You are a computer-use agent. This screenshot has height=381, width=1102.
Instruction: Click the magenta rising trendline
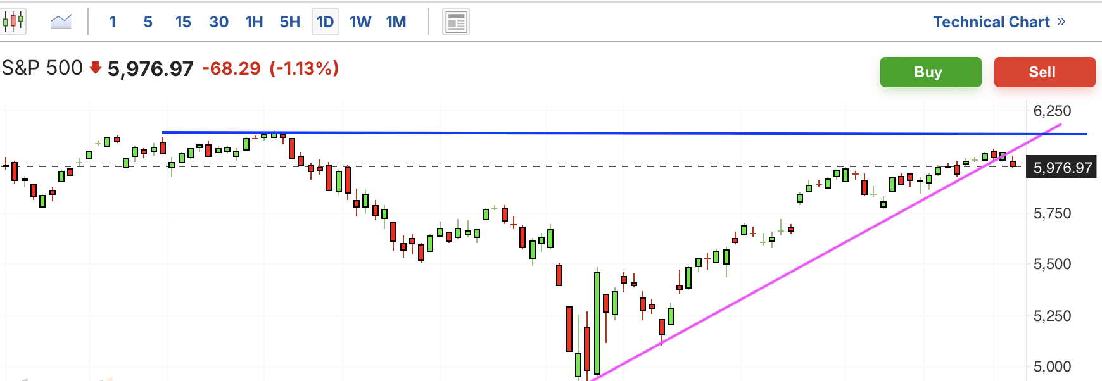823,253
